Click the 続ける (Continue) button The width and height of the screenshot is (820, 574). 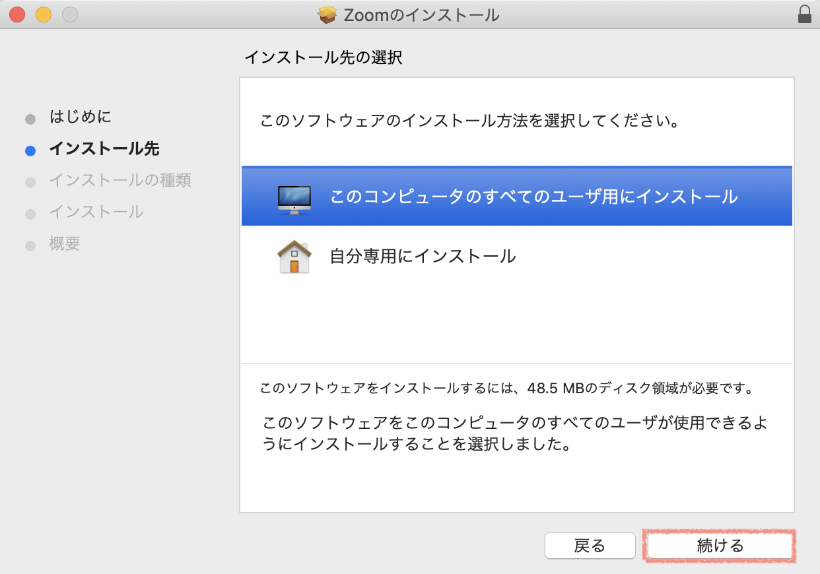(720, 546)
